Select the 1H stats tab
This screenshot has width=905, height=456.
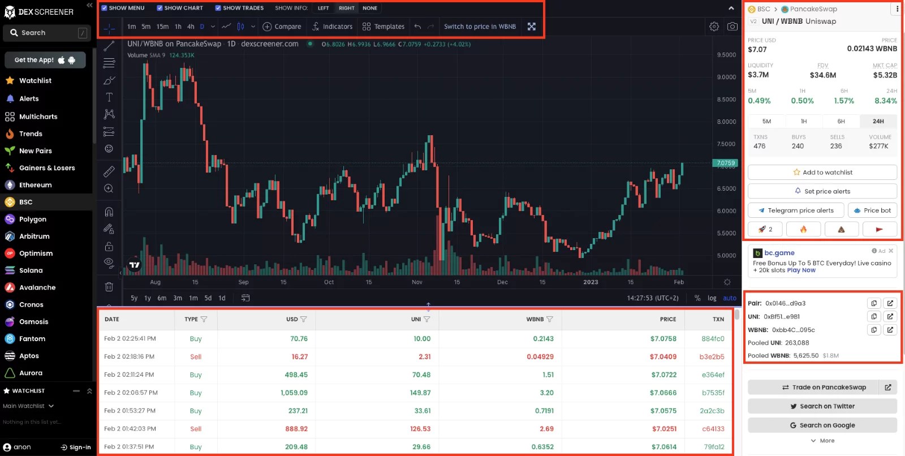click(804, 121)
